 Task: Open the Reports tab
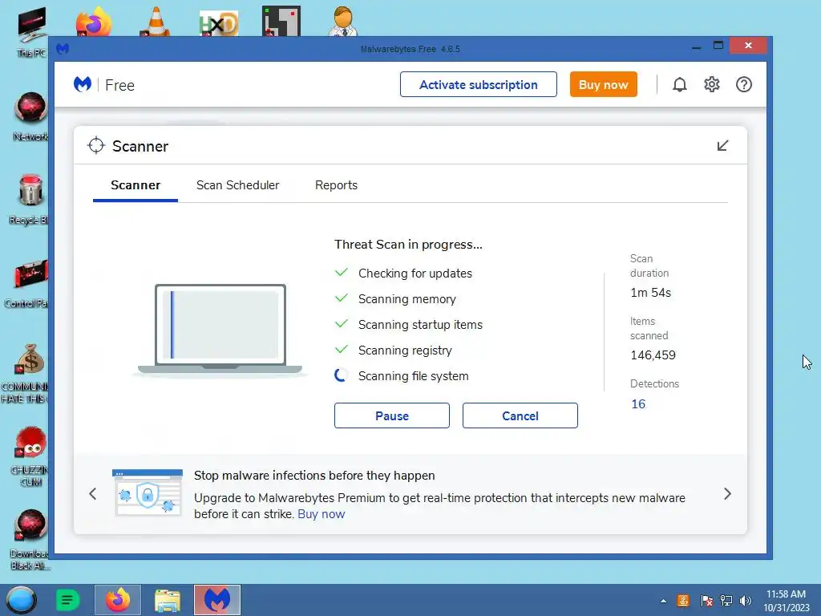pos(336,185)
